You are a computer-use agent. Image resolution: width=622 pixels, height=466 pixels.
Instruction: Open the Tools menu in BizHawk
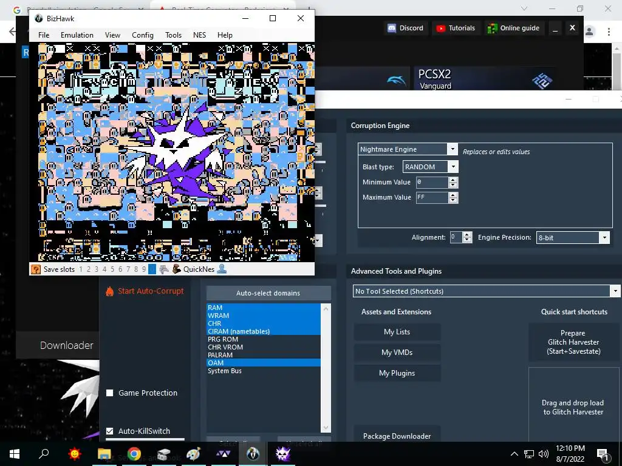point(173,35)
